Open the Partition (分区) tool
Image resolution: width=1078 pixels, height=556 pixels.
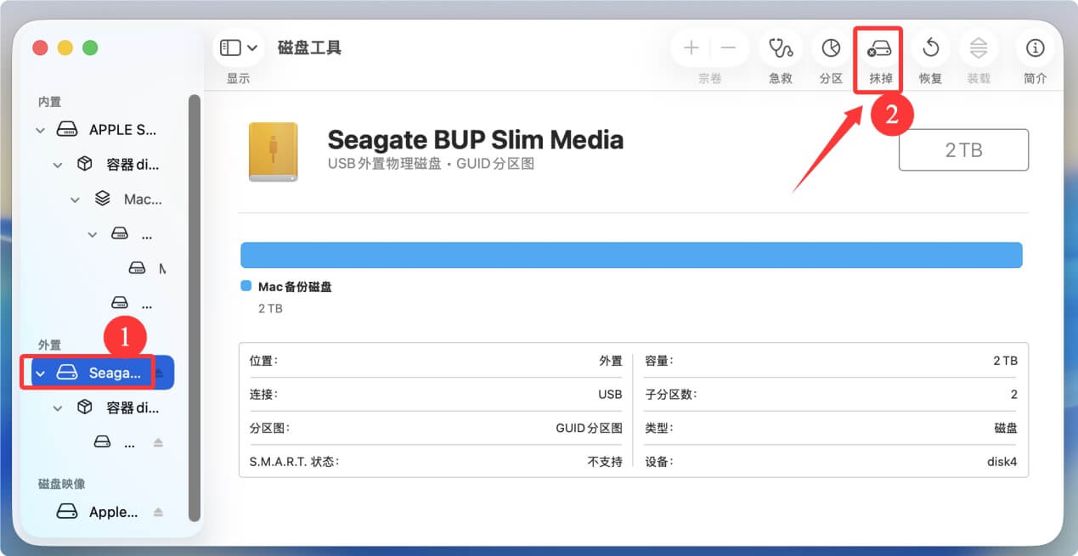(830, 48)
